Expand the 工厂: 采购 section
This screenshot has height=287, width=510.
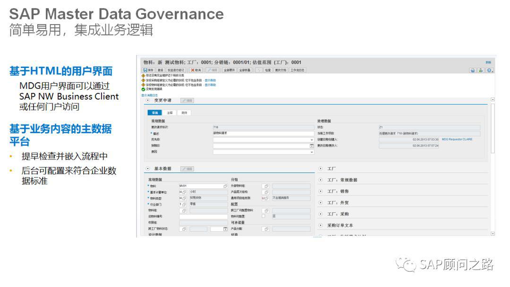tap(320, 214)
